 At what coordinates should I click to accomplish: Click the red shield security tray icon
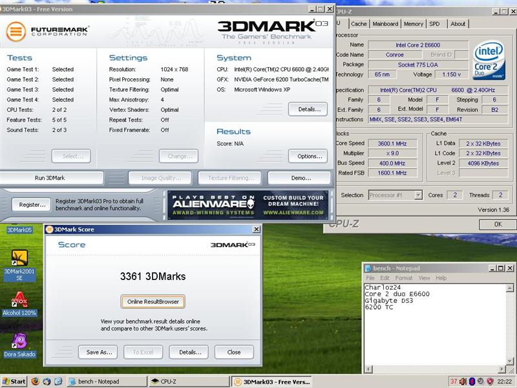(490, 382)
